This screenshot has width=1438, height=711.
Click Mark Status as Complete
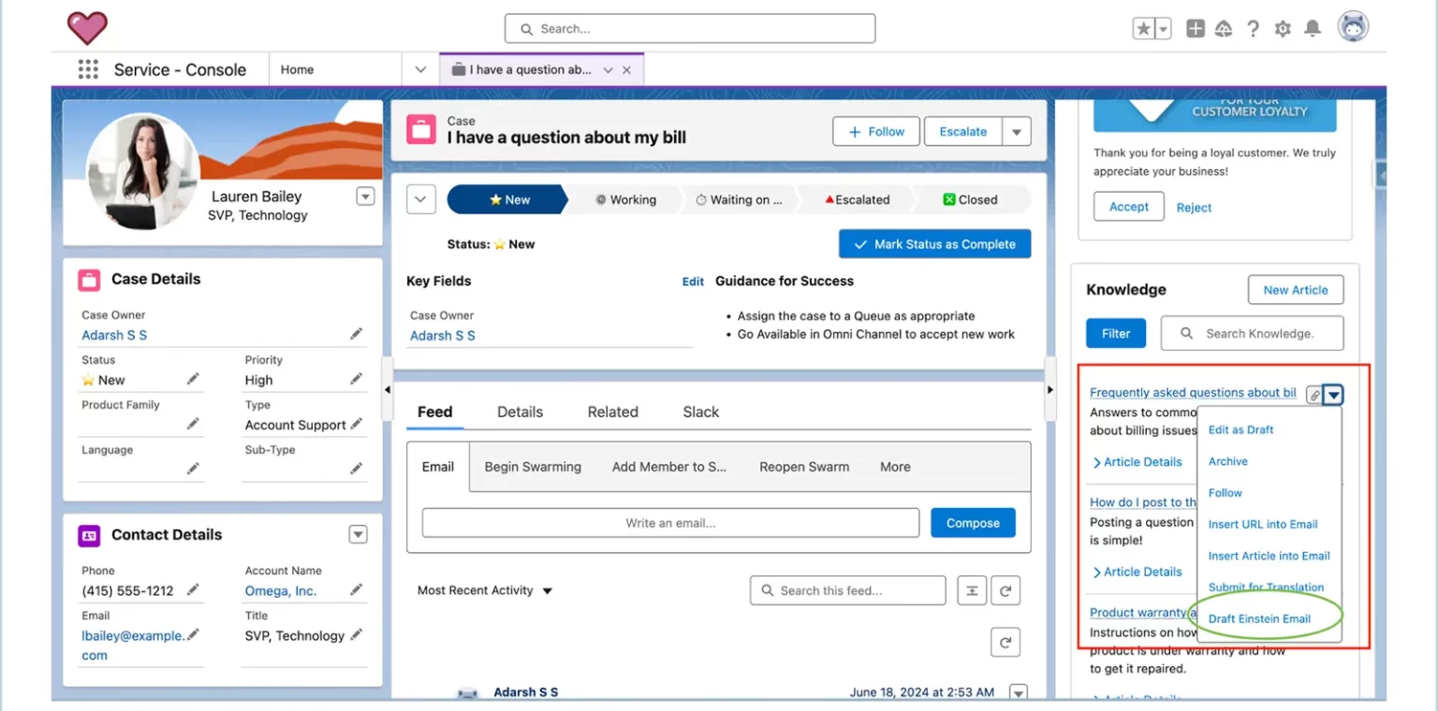[934, 244]
